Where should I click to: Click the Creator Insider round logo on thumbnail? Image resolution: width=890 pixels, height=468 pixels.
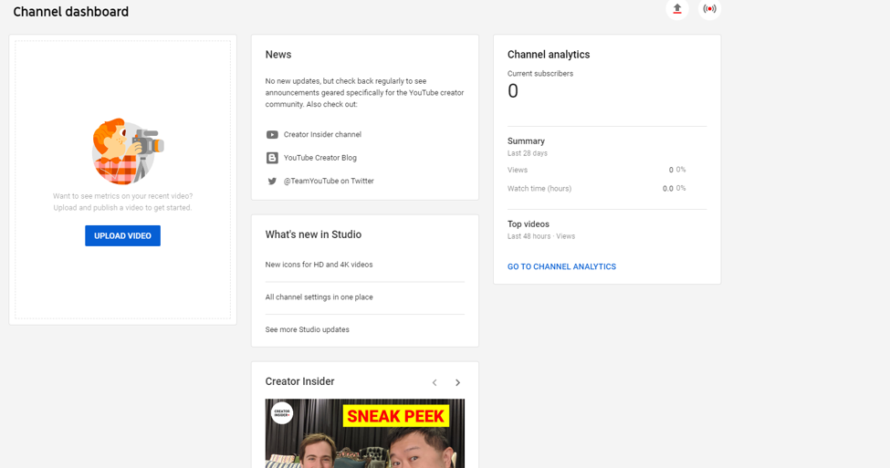pyautogui.click(x=281, y=413)
